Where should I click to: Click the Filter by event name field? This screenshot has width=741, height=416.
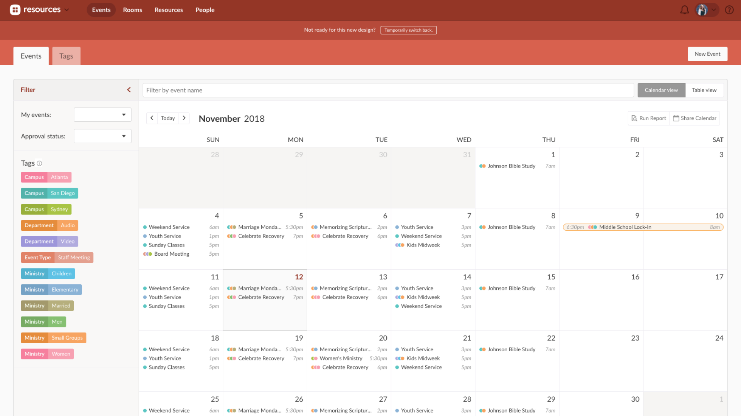click(x=386, y=90)
